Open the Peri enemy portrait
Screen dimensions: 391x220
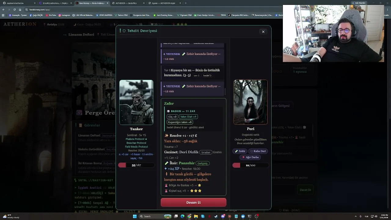tap(250, 102)
